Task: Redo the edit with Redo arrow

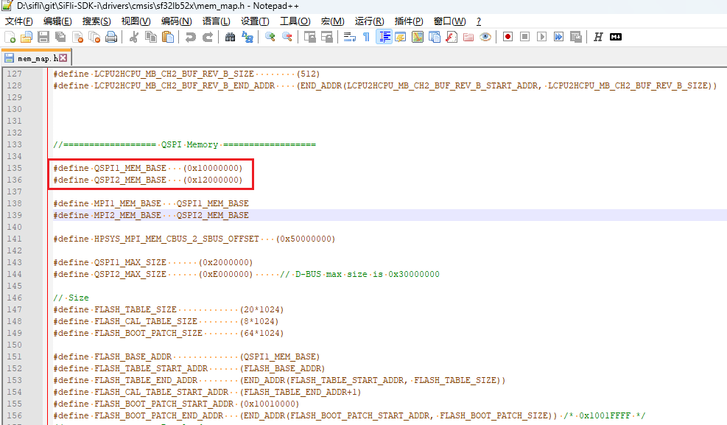Action: pos(207,37)
